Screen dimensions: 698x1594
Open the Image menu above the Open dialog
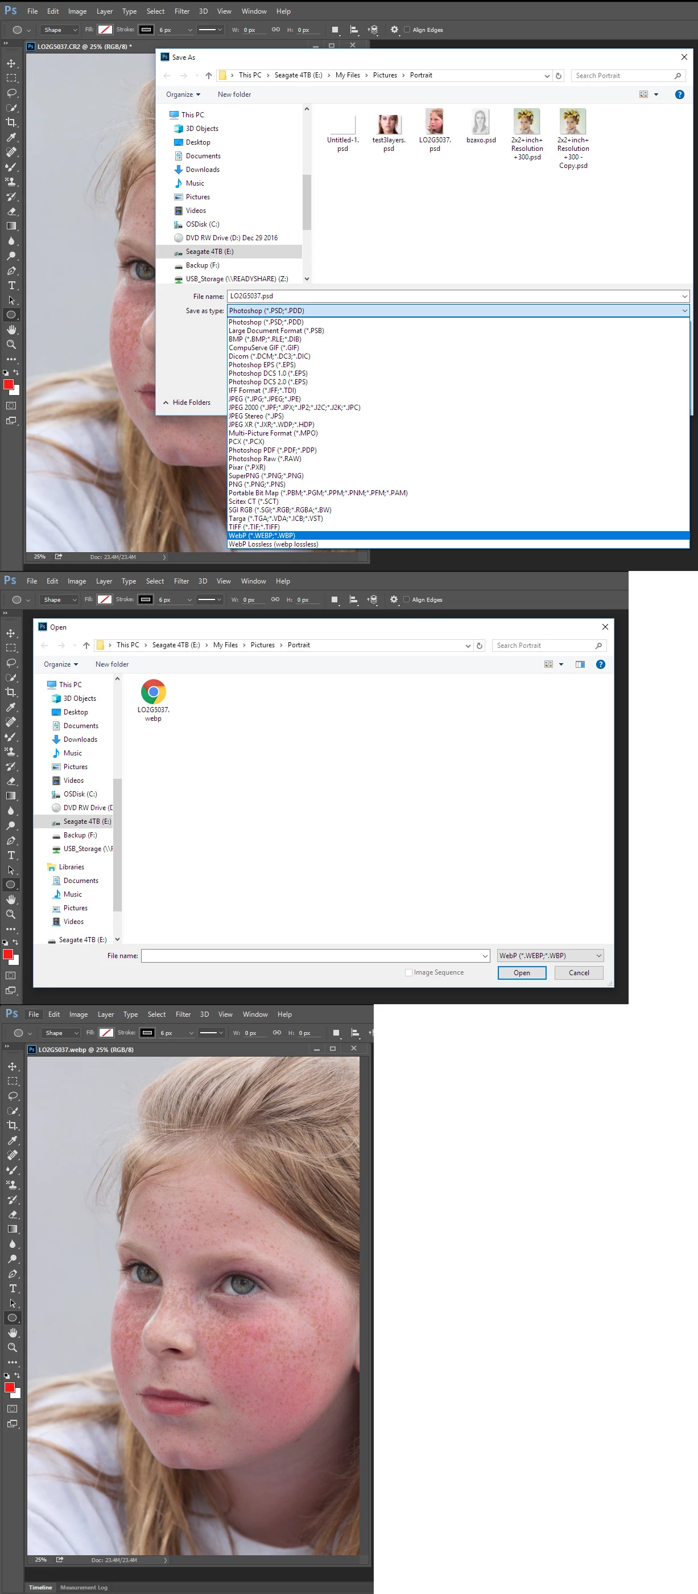pos(77,581)
